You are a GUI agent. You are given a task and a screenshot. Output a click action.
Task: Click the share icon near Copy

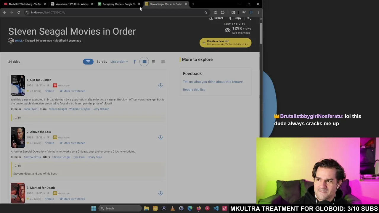click(249, 18)
